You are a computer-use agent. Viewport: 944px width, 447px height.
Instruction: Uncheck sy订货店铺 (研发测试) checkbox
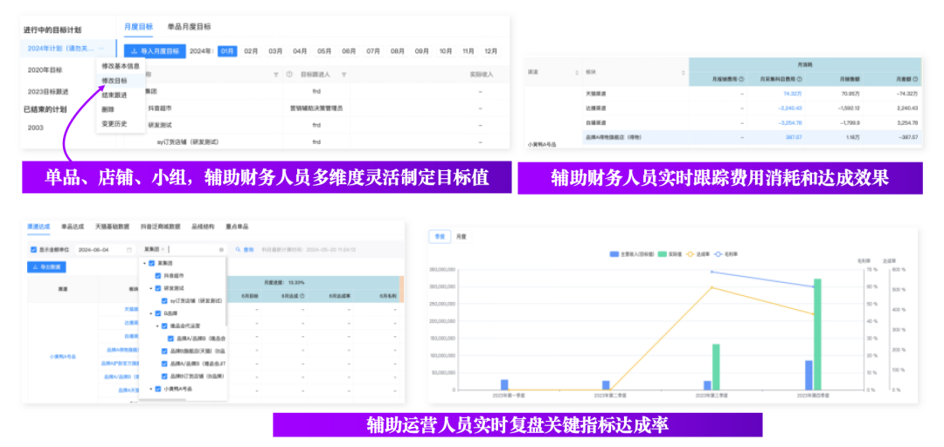tap(164, 301)
